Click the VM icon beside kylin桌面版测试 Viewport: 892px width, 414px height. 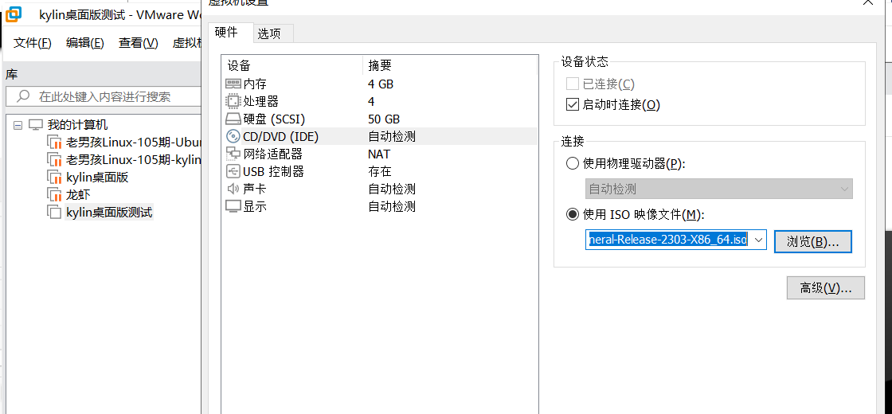tap(54, 213)
